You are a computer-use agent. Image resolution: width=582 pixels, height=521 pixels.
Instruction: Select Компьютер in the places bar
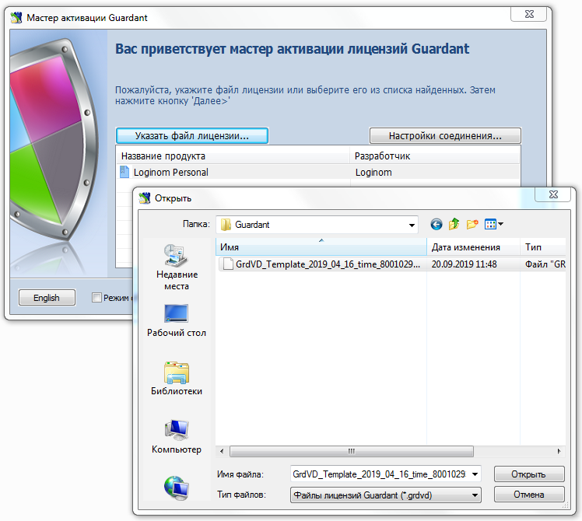176,437
